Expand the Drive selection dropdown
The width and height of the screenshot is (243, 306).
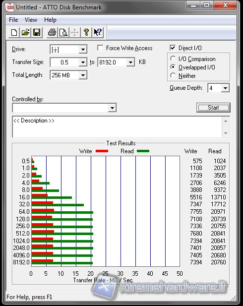[x=83, y=50]
